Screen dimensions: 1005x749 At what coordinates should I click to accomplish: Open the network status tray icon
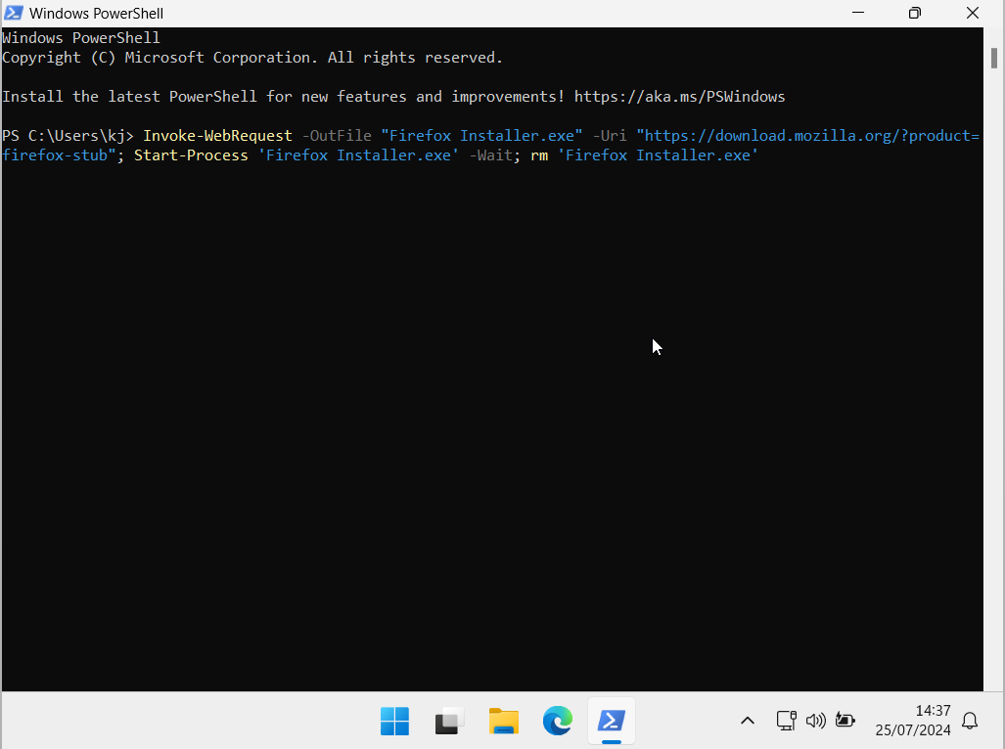coord(787,721)
